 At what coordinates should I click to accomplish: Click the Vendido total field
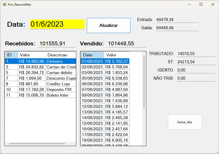click(126, 44)
